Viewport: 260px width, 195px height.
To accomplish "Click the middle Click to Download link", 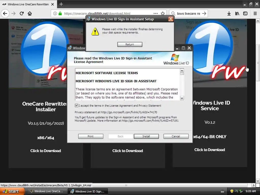I will tap(128, 151).
